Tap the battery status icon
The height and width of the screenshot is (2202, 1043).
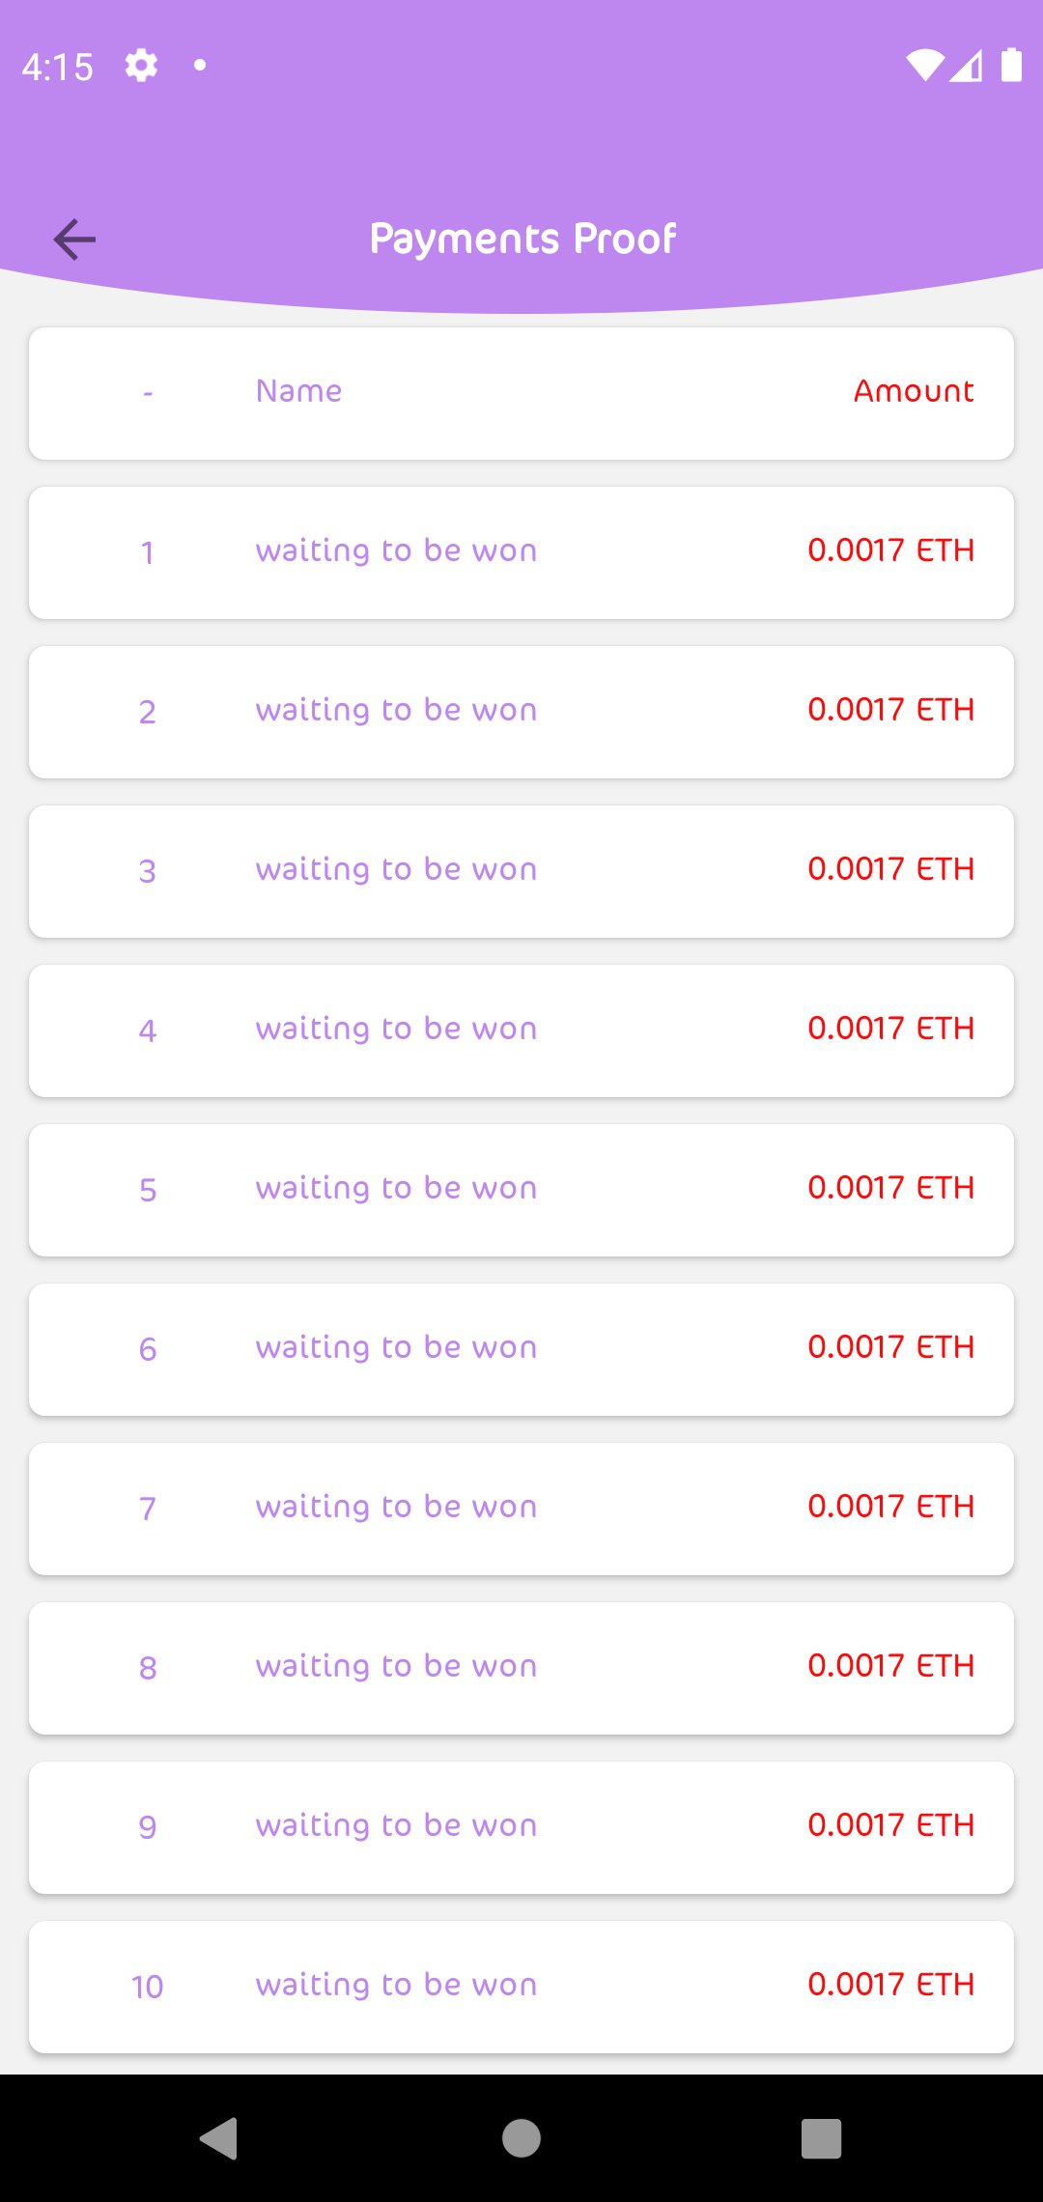point(1011,66)
